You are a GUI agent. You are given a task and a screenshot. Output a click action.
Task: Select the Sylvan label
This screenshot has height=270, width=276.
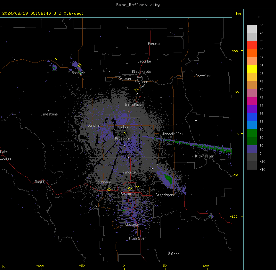click(x=125, y=79)
